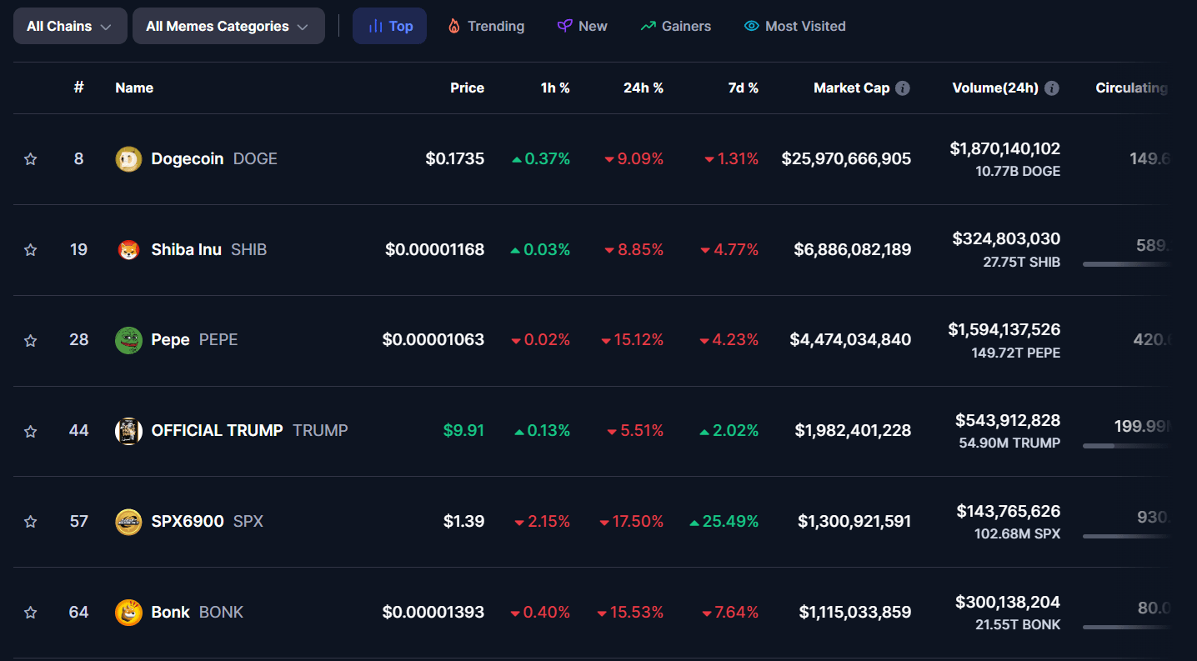Switch to the Most Visited tab
The height and width of the screenshot is (661, 1197).
[x=794, y=26]
